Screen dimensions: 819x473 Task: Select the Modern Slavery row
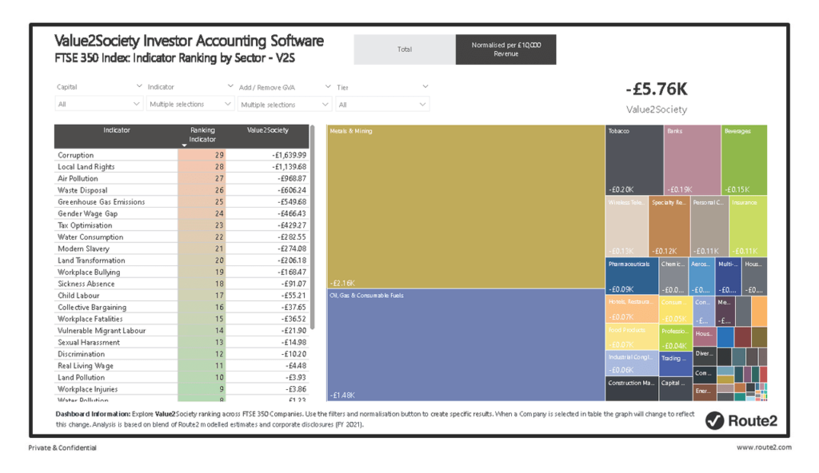[x=182, y=248]
